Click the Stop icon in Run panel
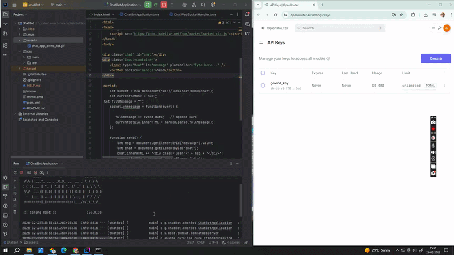 [x=22, y=172]
